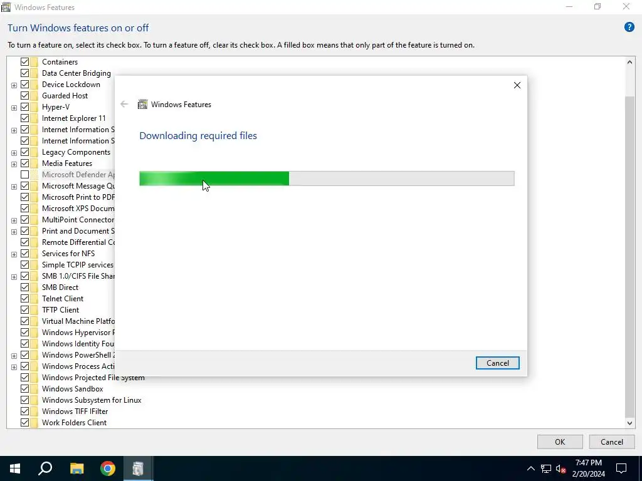642x481 pixels.
Task: Open the notification center icon
Action: [x=621, y=468]
